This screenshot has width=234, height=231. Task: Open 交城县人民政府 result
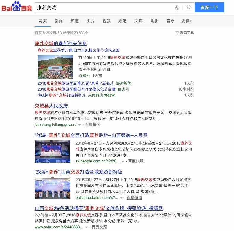point(51,106)
